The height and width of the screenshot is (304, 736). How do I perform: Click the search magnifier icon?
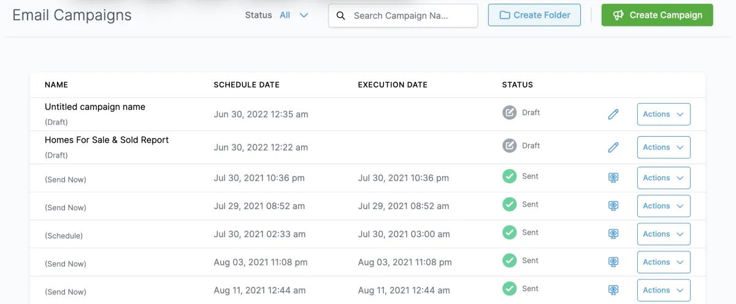tap(341, 15)
